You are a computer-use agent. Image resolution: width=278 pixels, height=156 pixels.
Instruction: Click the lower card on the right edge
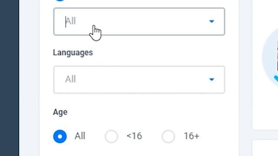265,148
